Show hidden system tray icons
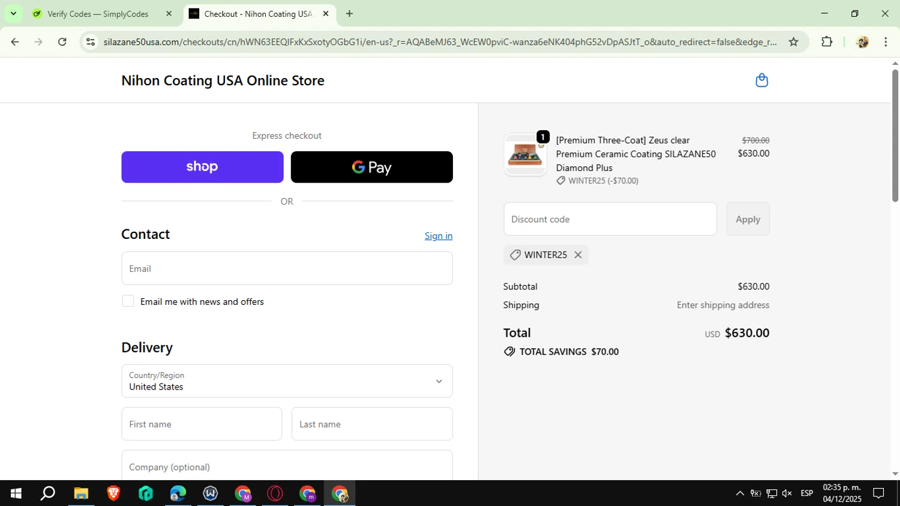 coord(740,493)
